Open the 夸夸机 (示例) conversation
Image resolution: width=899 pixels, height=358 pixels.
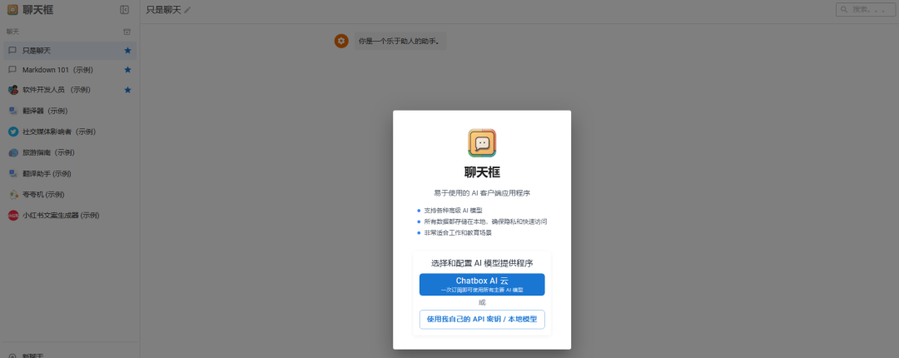coord(70,195)
